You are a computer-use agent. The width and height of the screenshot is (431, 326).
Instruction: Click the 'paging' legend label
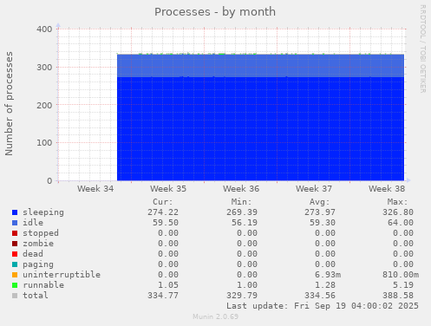[38, 264]
